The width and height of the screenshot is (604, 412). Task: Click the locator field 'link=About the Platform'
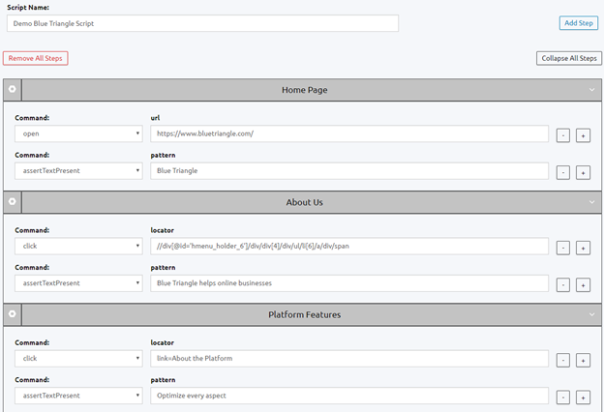coord(349,359)
